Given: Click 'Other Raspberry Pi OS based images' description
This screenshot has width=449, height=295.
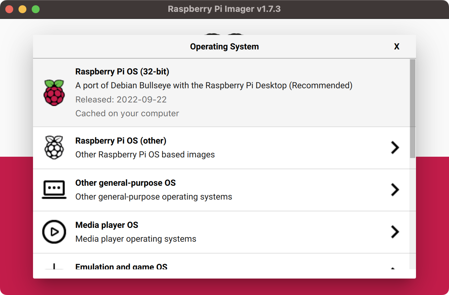Looking at the screenshot, I should [145, 154].
